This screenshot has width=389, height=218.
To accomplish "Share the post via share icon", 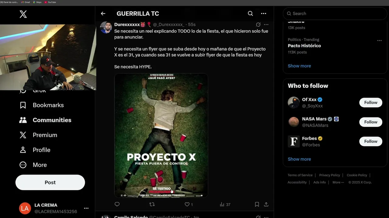I will (x=266, y=204).
